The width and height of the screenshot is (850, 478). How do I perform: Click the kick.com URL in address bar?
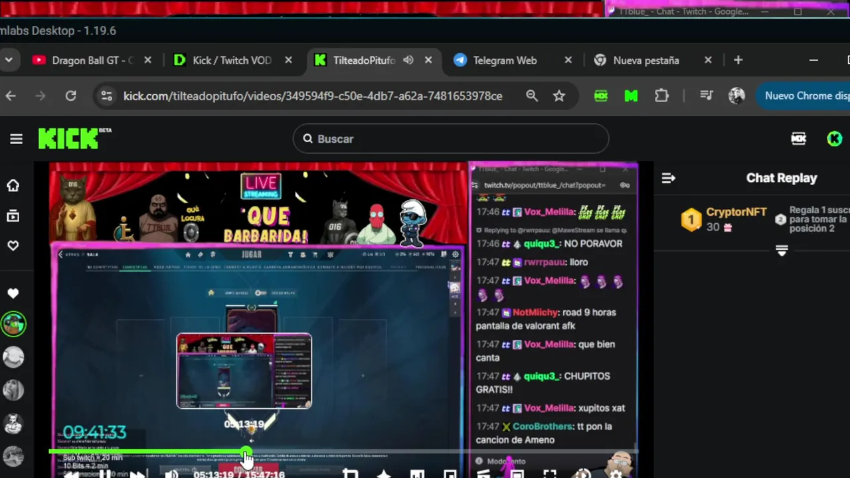313,96
